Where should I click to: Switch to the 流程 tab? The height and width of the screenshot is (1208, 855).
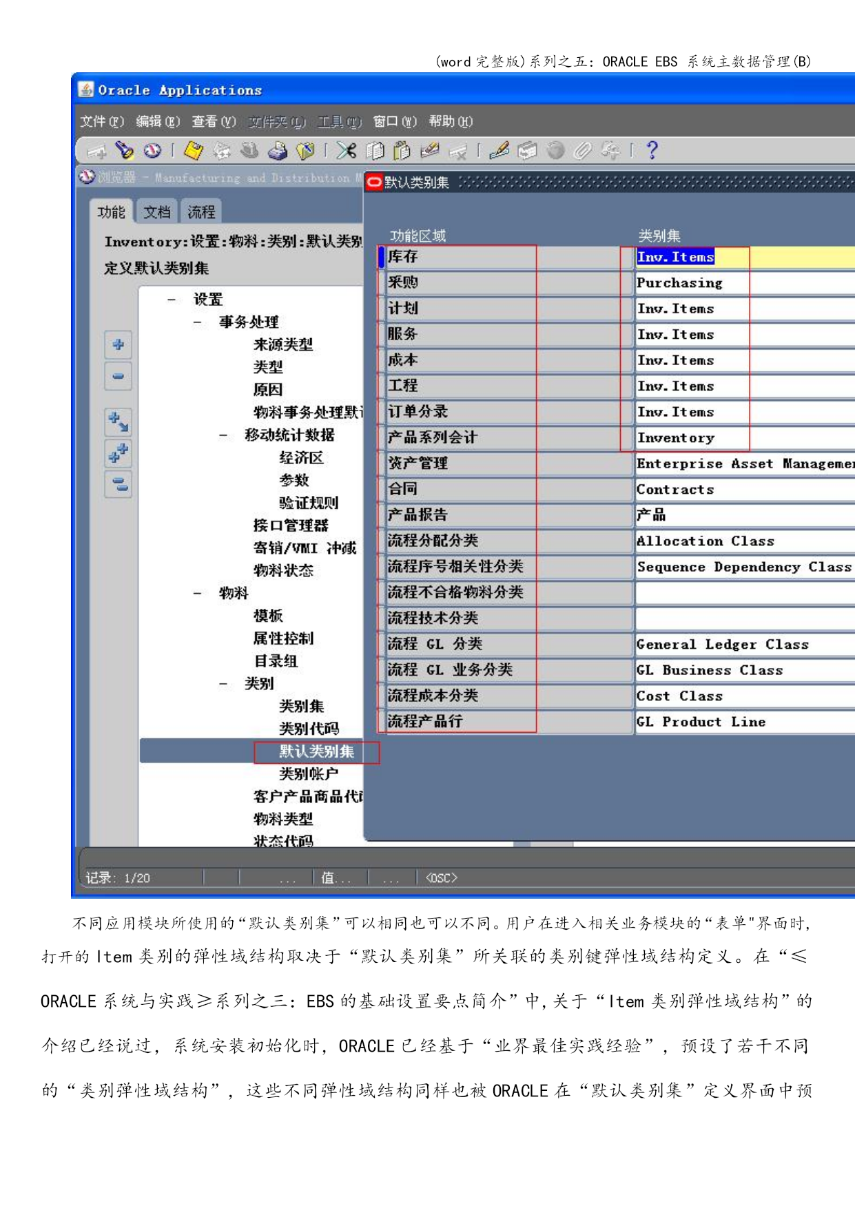coord(201,212)
